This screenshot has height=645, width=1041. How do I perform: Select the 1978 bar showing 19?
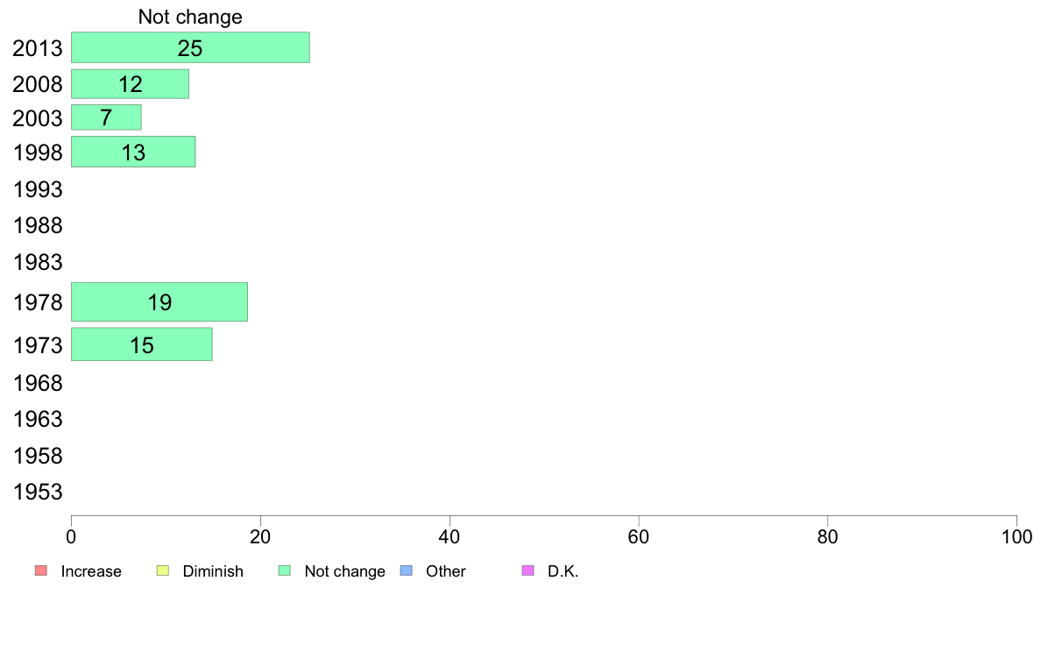[159, 302]
